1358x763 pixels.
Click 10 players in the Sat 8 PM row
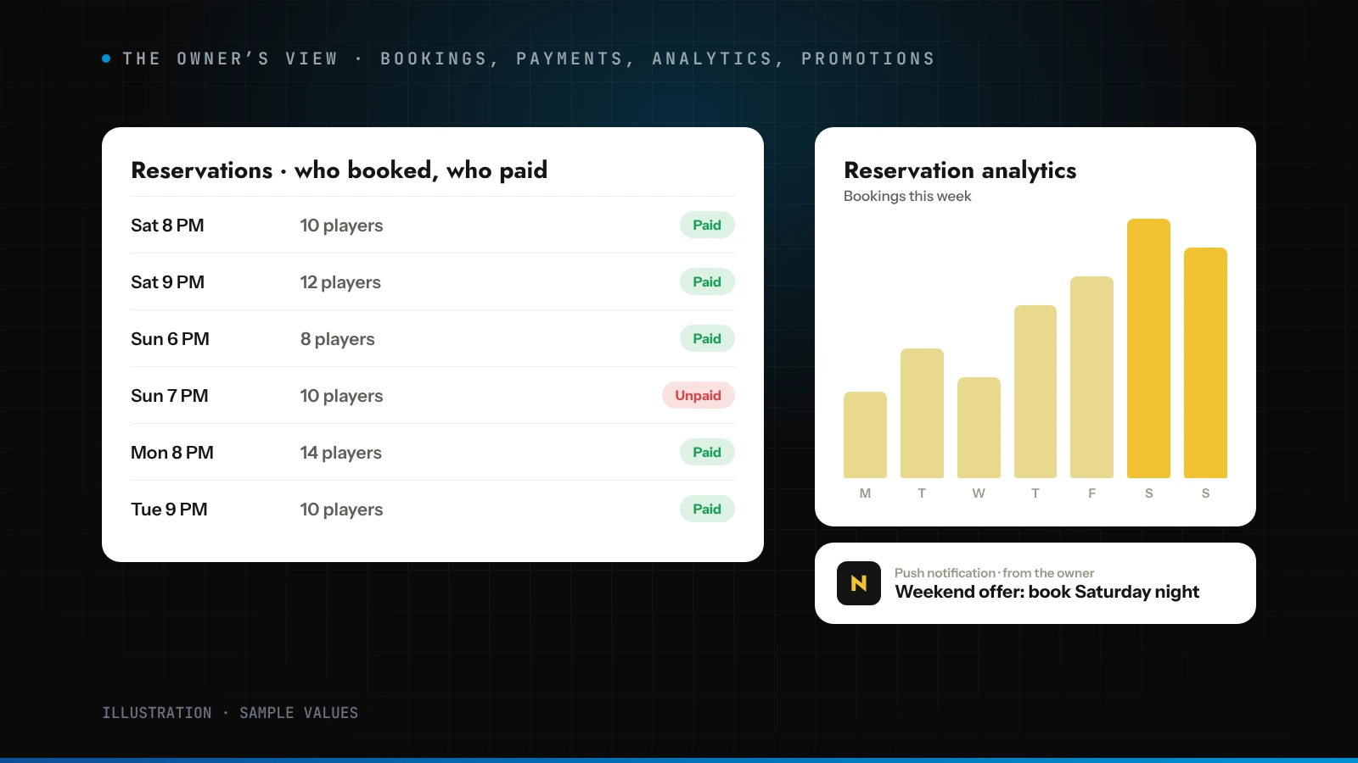341,226
